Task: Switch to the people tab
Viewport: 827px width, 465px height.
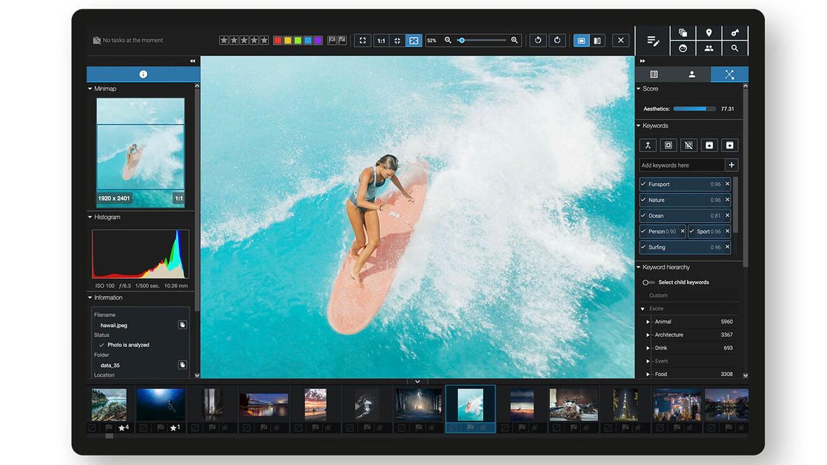Action: coord(691,74)
